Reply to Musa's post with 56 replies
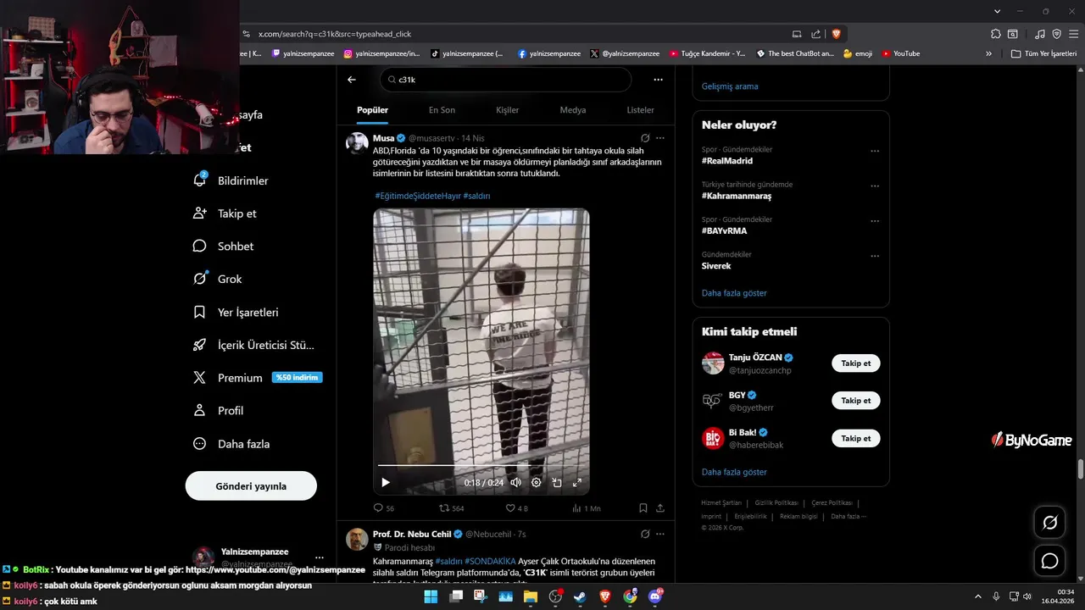 tap(384, 508)
